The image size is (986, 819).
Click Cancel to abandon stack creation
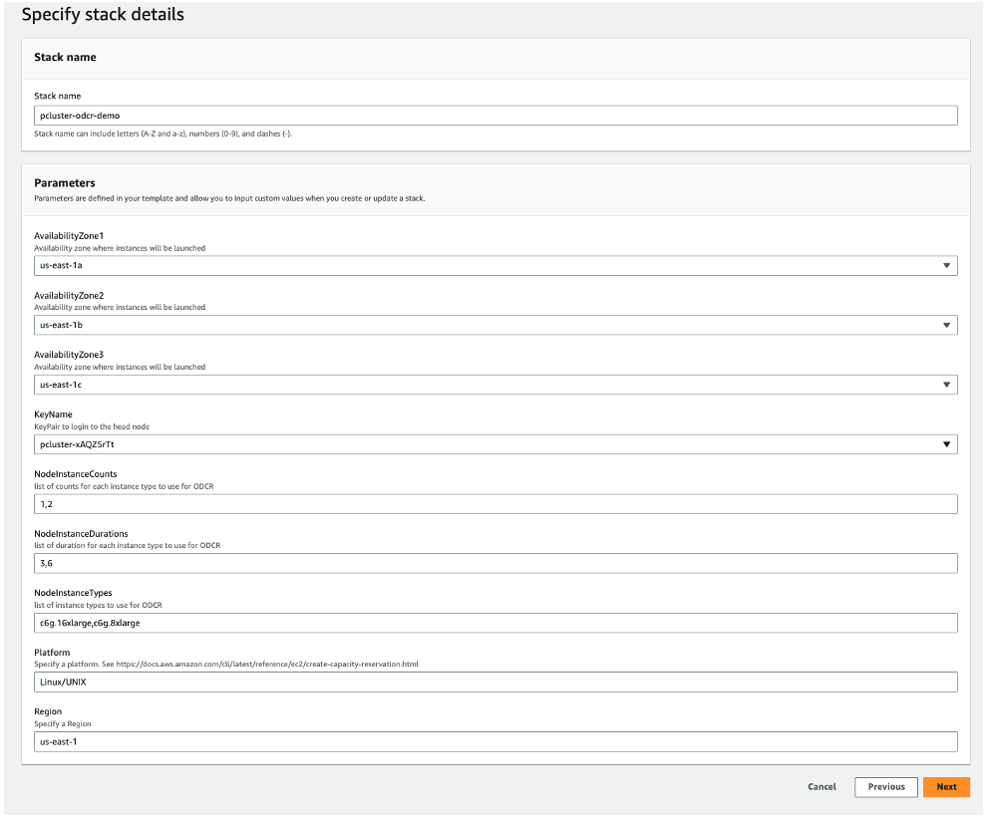822,786
